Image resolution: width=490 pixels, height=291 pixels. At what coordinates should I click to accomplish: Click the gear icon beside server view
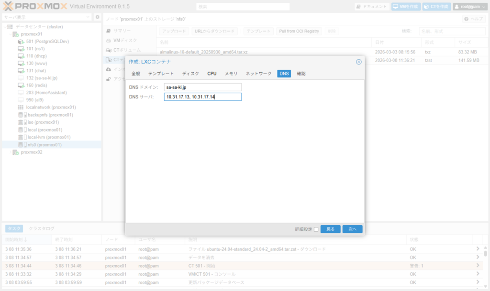click(x=98, y=17)
